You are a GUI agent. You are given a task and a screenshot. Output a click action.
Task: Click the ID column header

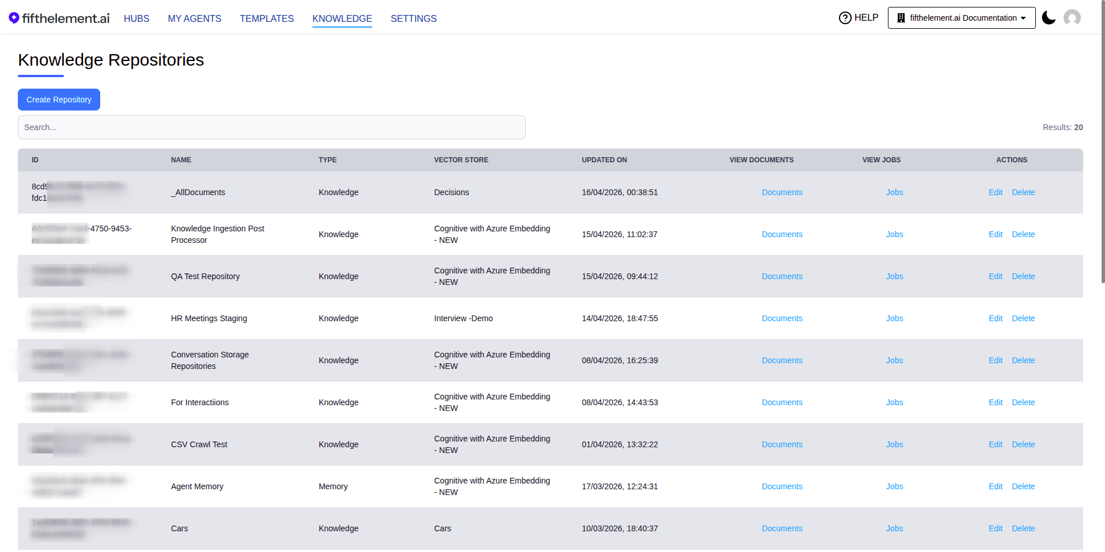click(x=35, y=160)
